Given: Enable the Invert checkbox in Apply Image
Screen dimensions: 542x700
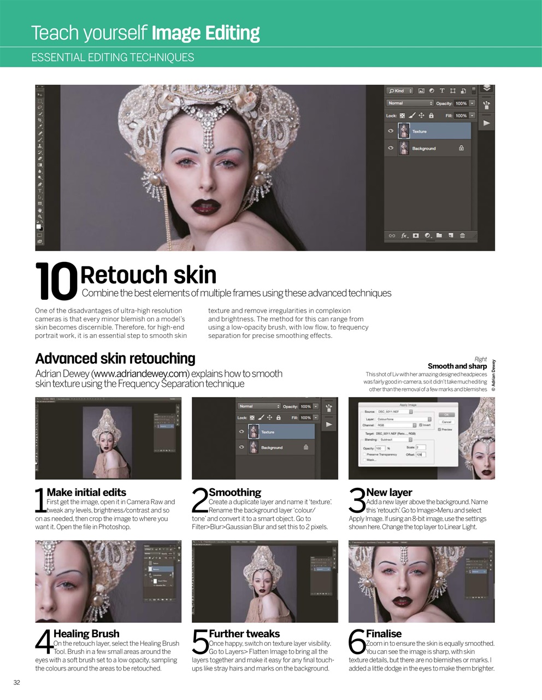Looking at the screenshot, I should [x=421, y=425].
